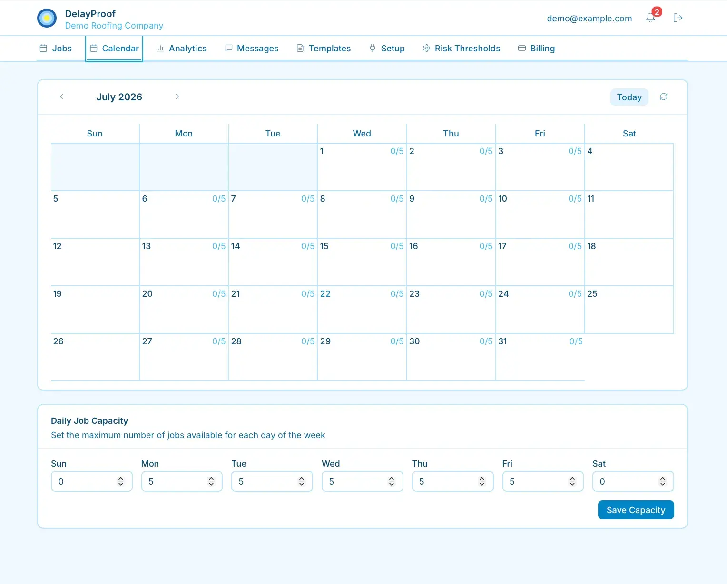Click the 0/5 capacity on July 16
Image resolution: width=727 pixels, height=584 pixels.
click(x=486, y=246)
